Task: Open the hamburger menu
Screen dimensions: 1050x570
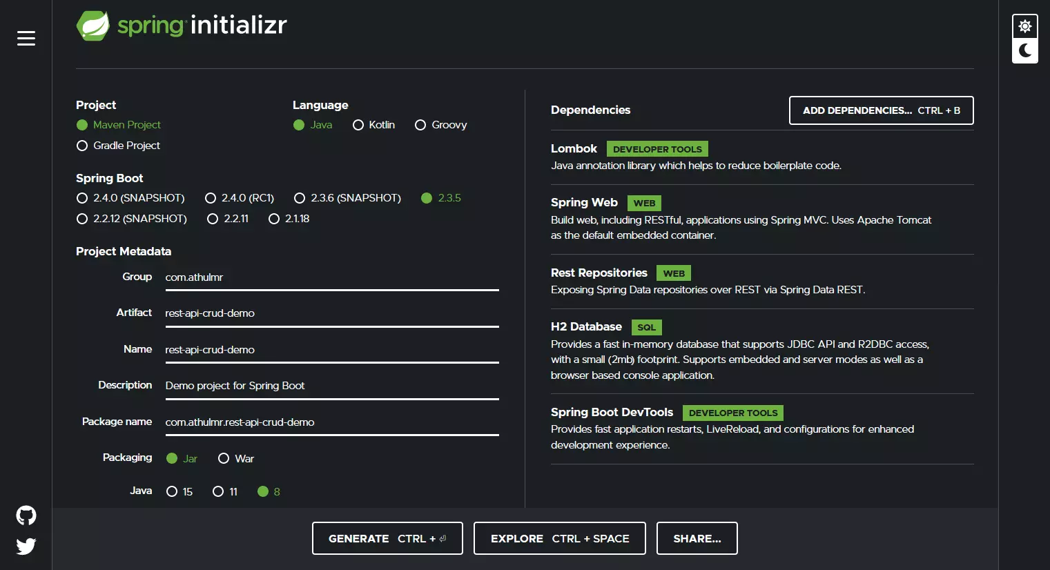Action: pyautogui.click(x=26, y=39)
